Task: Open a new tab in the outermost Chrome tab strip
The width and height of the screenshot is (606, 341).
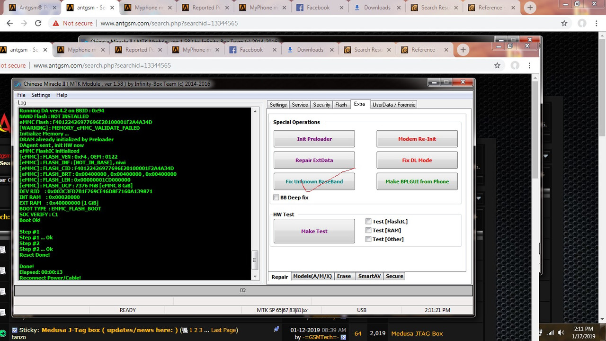Action: click(x=530, y=8)
